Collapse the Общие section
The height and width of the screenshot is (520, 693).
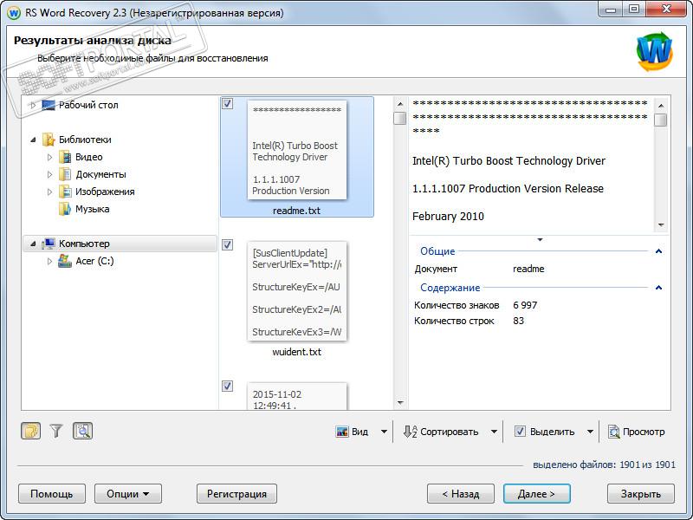coord(658,251)
